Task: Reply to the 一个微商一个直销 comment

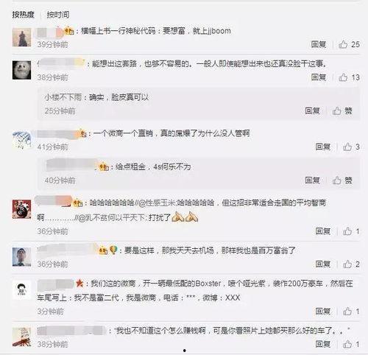Action: 323,147
